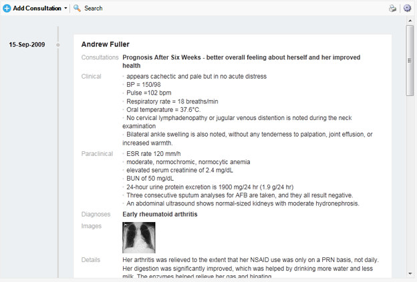The width and height of the screenshot is (417, 282).
Task: Click the printer icon in the toolbar
Action: point(392,9)
